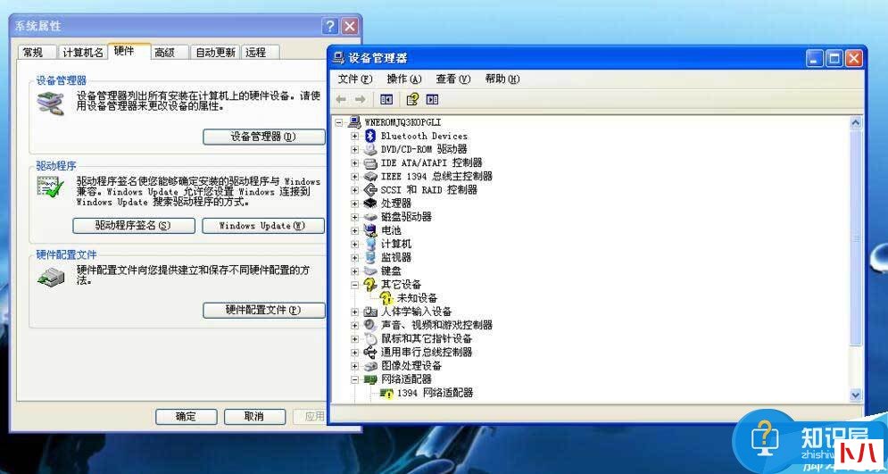Click the 设备管理器(D) button
Screen dimensions: 888x474
tap(264, 137)
